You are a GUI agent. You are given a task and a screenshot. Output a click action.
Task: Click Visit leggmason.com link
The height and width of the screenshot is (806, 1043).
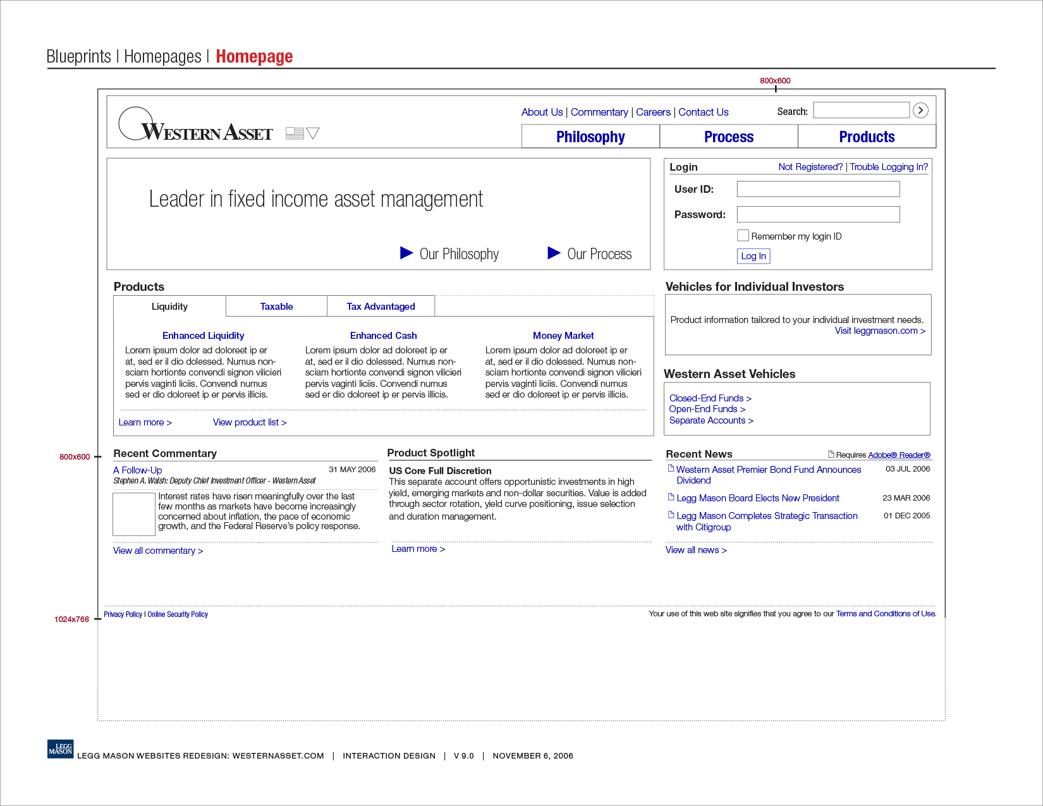(880, 331)
